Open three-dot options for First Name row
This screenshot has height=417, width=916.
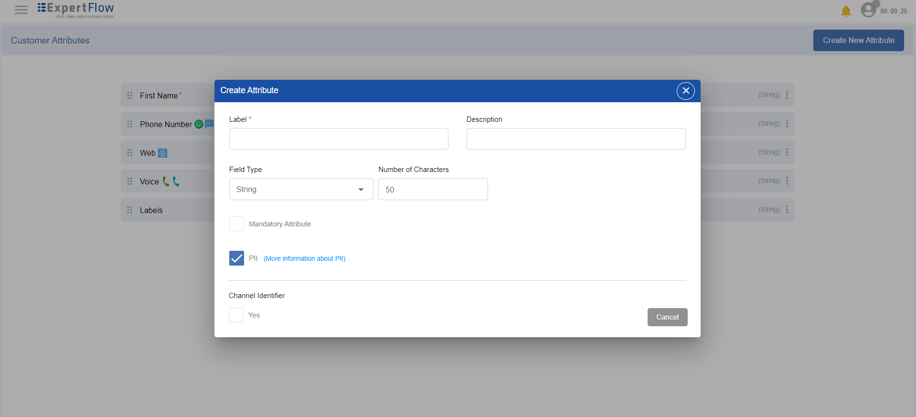point(787,95)
